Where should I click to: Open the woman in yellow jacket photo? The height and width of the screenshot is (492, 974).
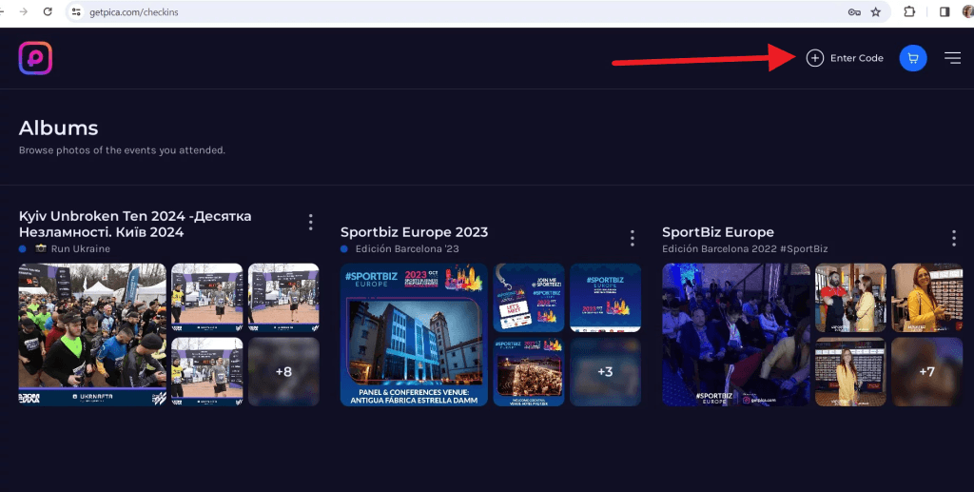tap(926, 297)
